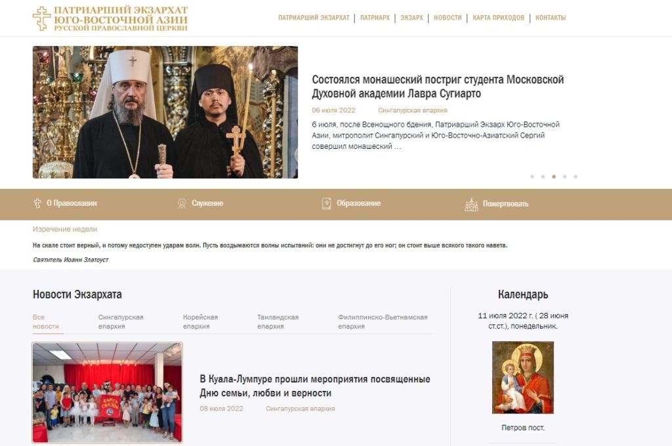Screen dimensions: 672x446
Task: Click the church icon beside Пожертвовать
Action: [x=471, y=205]
